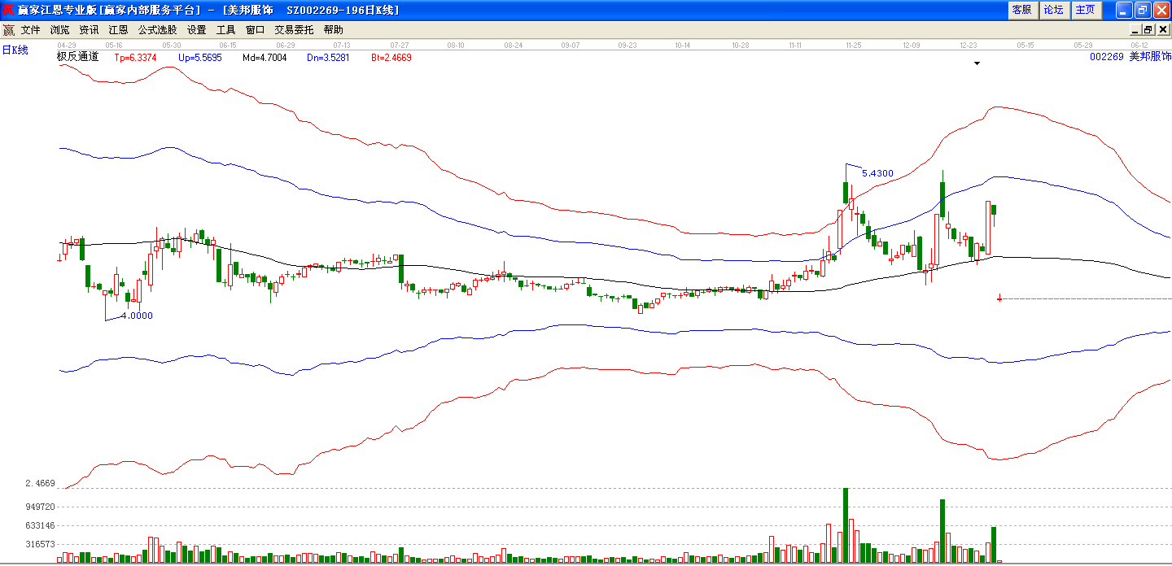Open the 公式选股 menu
Viewport: 1172px width, 566px height.
157,30
